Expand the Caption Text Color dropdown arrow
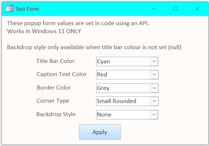This screenshot has height=146, width=209. pos(154,75)
